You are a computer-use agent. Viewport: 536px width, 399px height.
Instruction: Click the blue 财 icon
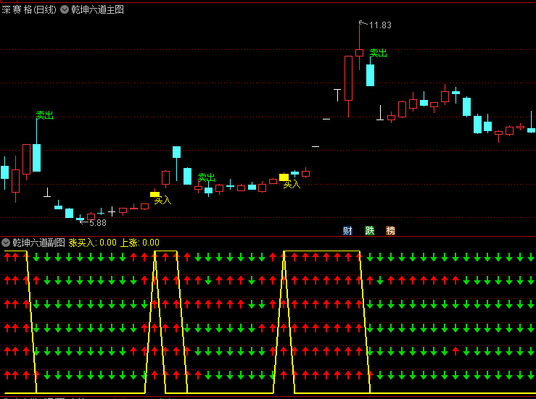(x=347, y=231)
